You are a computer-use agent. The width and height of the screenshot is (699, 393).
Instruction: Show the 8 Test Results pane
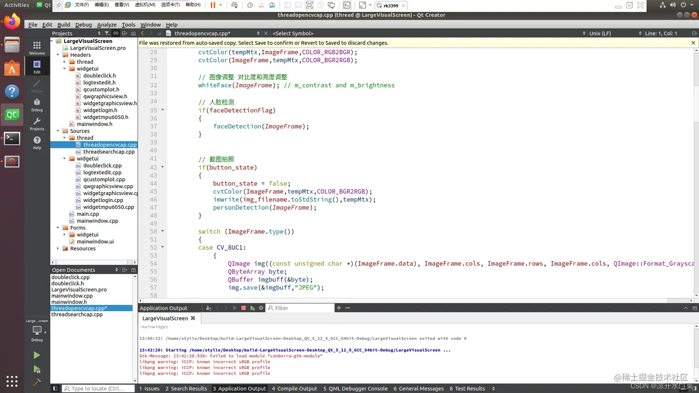click(467, 388)
